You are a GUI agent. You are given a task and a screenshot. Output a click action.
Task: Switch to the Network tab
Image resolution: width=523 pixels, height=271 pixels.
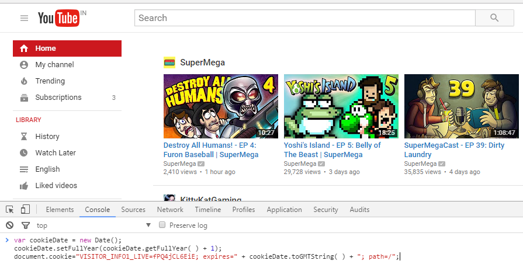[170, 210]
